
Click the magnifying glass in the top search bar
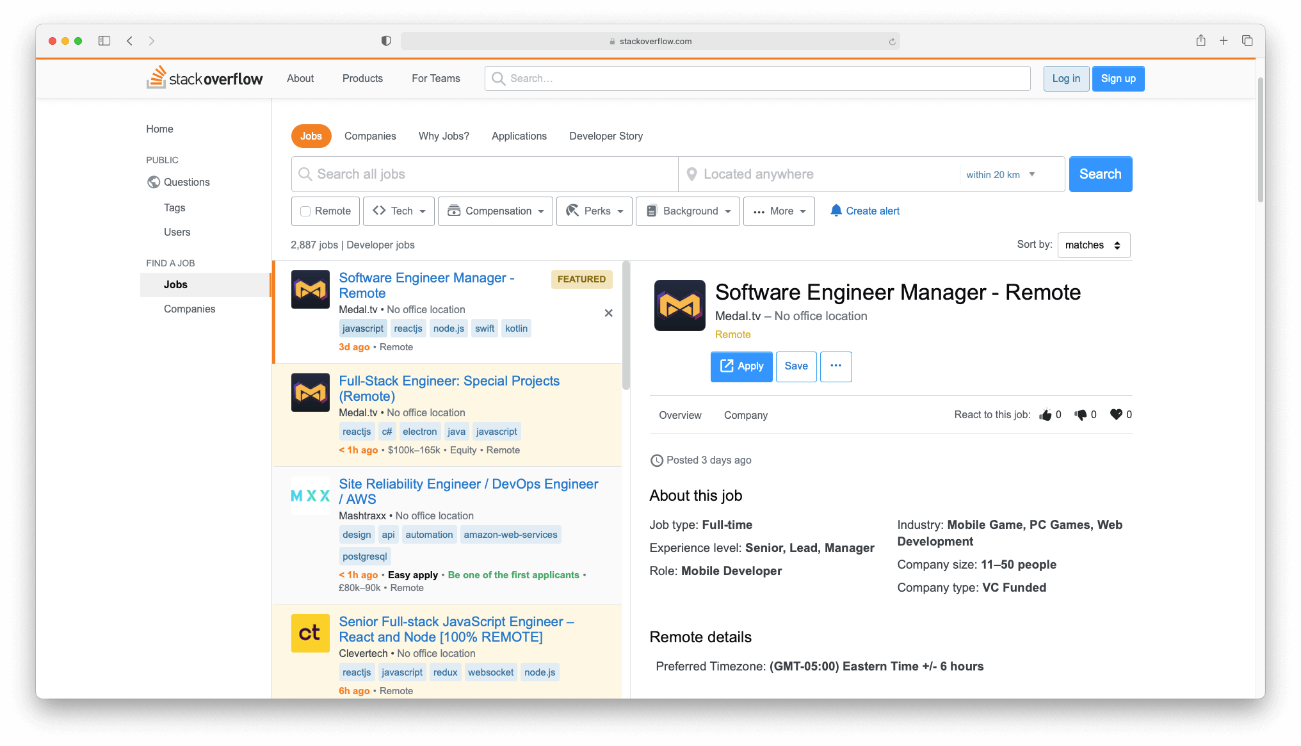point(497,78)
